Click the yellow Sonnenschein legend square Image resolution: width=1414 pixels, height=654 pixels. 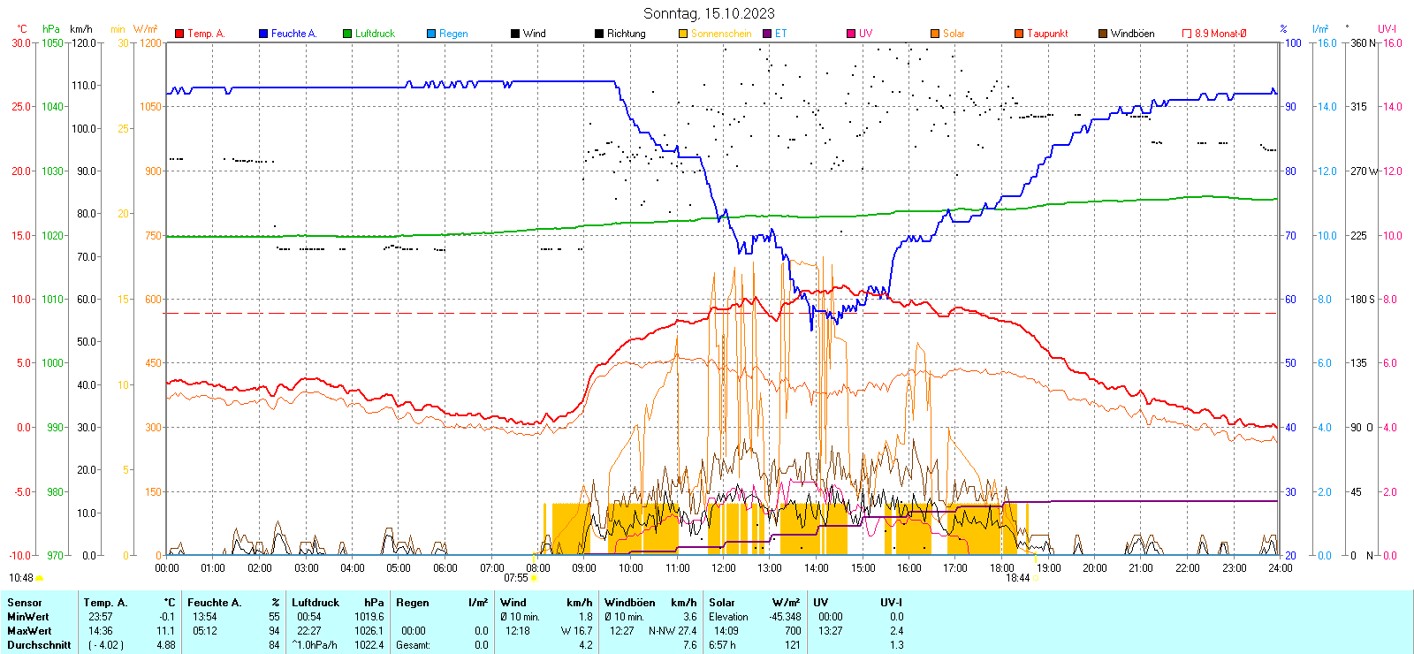[x=683, y=34]
